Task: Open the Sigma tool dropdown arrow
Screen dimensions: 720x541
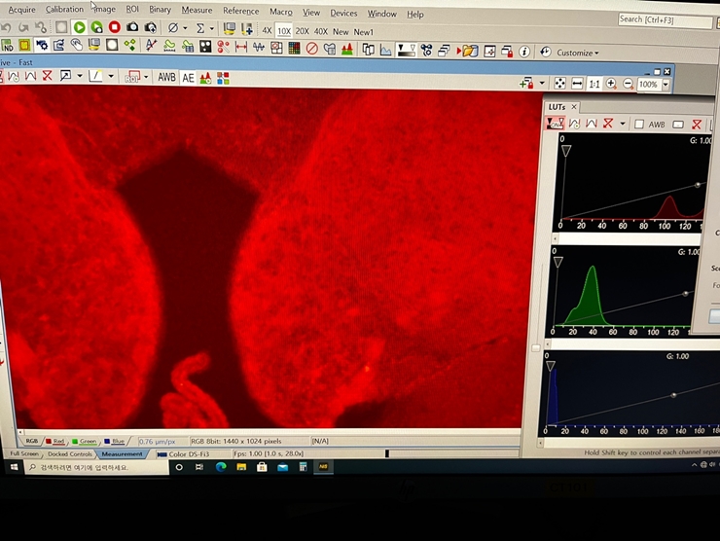Action: pyautogui.click(x=212, y=28)
